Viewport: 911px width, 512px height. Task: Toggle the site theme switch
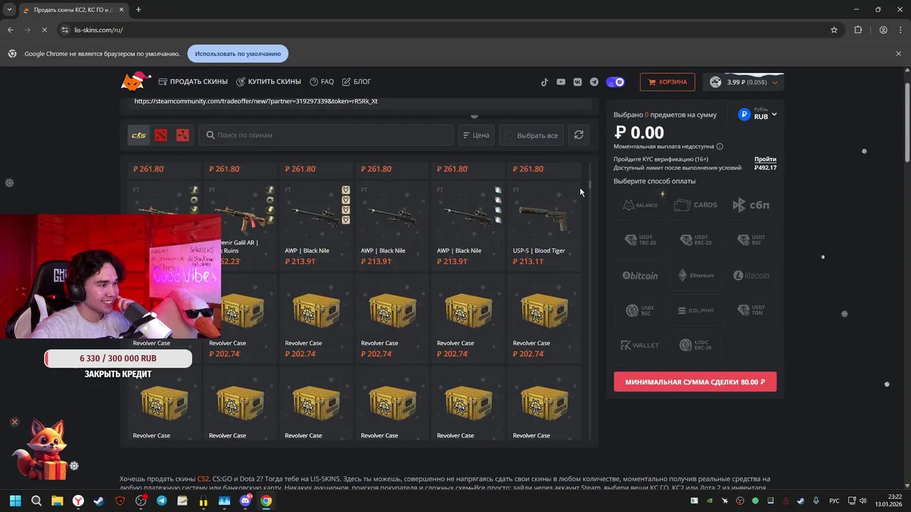tap(615, 82)
